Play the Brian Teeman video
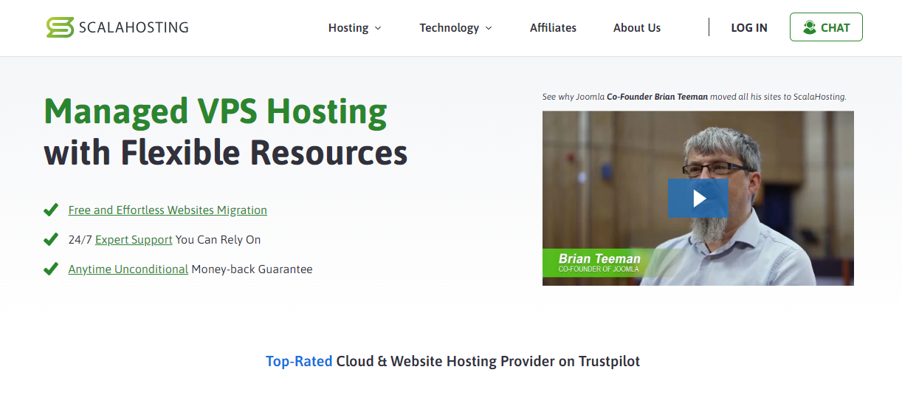This screenshot has width=902, height=395. 698,198
